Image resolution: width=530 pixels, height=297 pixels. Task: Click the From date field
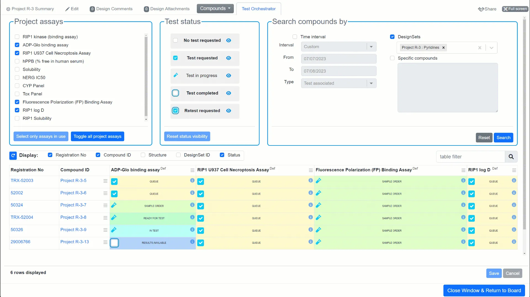(x=339, y=59)
